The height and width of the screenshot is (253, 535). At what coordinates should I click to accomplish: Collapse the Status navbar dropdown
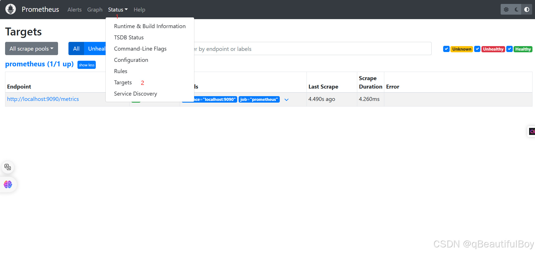tap(118, 10)
